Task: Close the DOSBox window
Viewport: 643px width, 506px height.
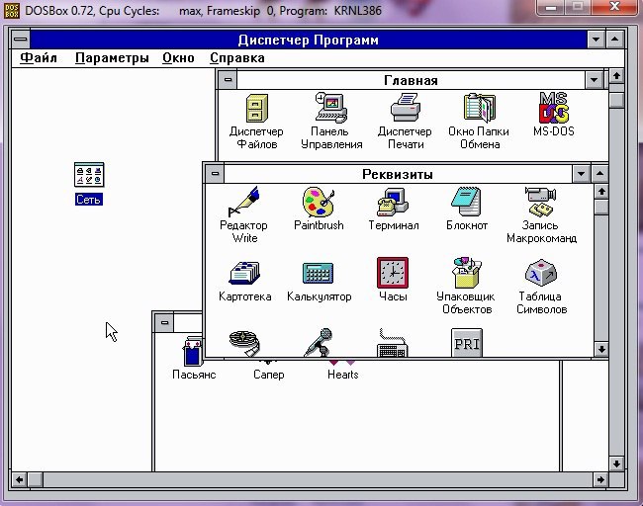Action: click(x=614, y=7)
